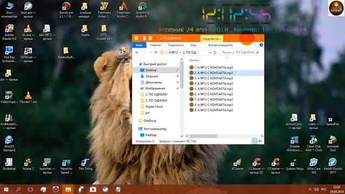Open Wise Care 365 desktop icon
Screen dimensions: 345x194
(x=313, y=166)
